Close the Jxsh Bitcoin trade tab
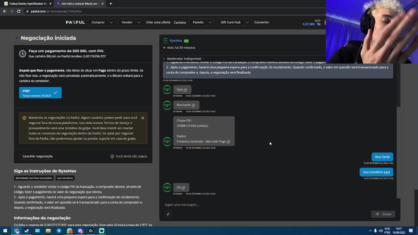Image resolution: width=418 pixels, height=235 pixels. click(x=103, y=4)
